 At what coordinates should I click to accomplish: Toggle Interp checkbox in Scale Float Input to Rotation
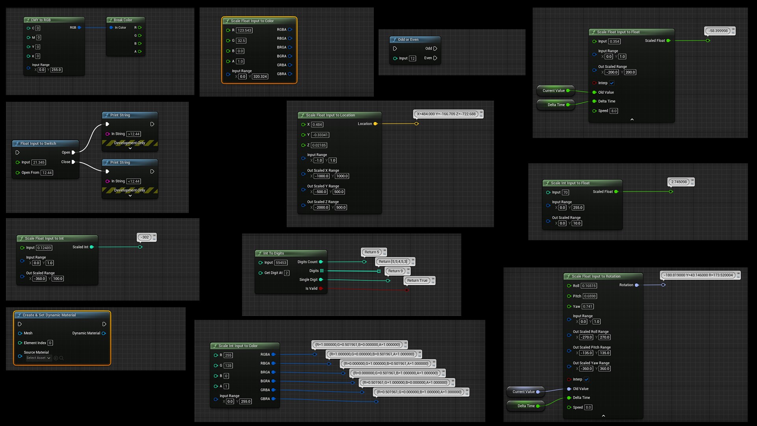587,379
